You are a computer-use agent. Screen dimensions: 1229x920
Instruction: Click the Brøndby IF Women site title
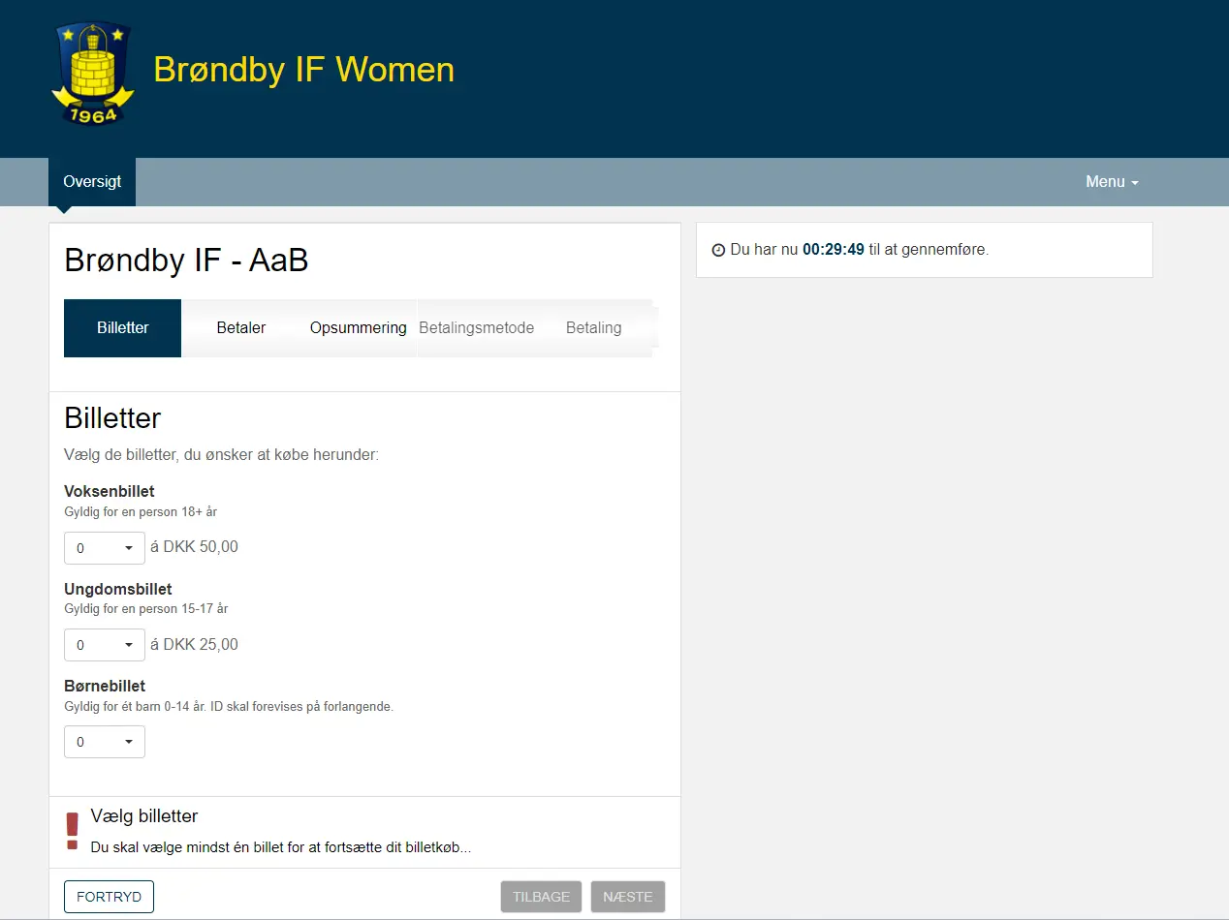pos(303,71)
